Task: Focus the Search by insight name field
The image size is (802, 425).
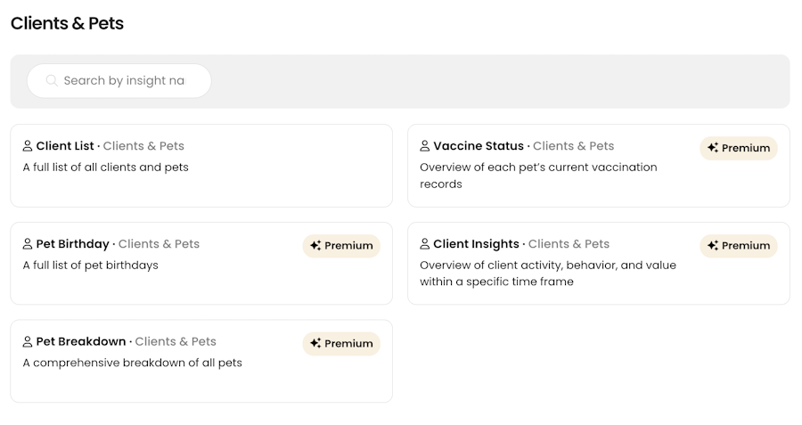Action: [x=119, y=81]
